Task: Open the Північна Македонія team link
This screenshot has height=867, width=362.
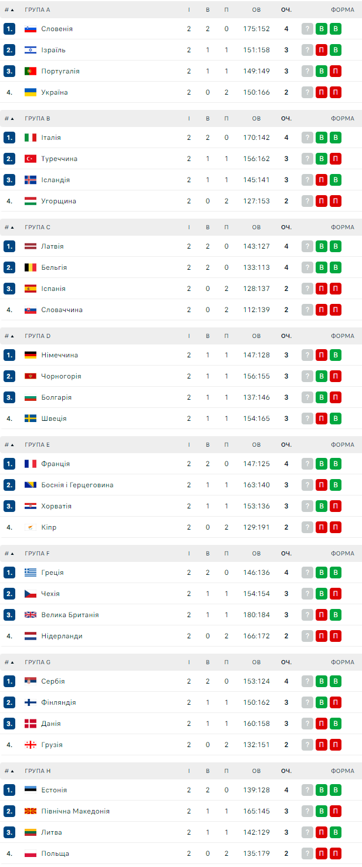Action: tap(75, 811)
